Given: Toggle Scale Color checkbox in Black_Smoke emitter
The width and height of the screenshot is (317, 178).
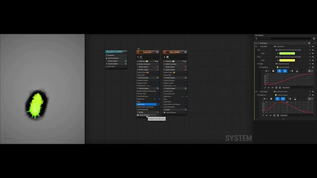Looking at the screenshot, I should (186, 102).
